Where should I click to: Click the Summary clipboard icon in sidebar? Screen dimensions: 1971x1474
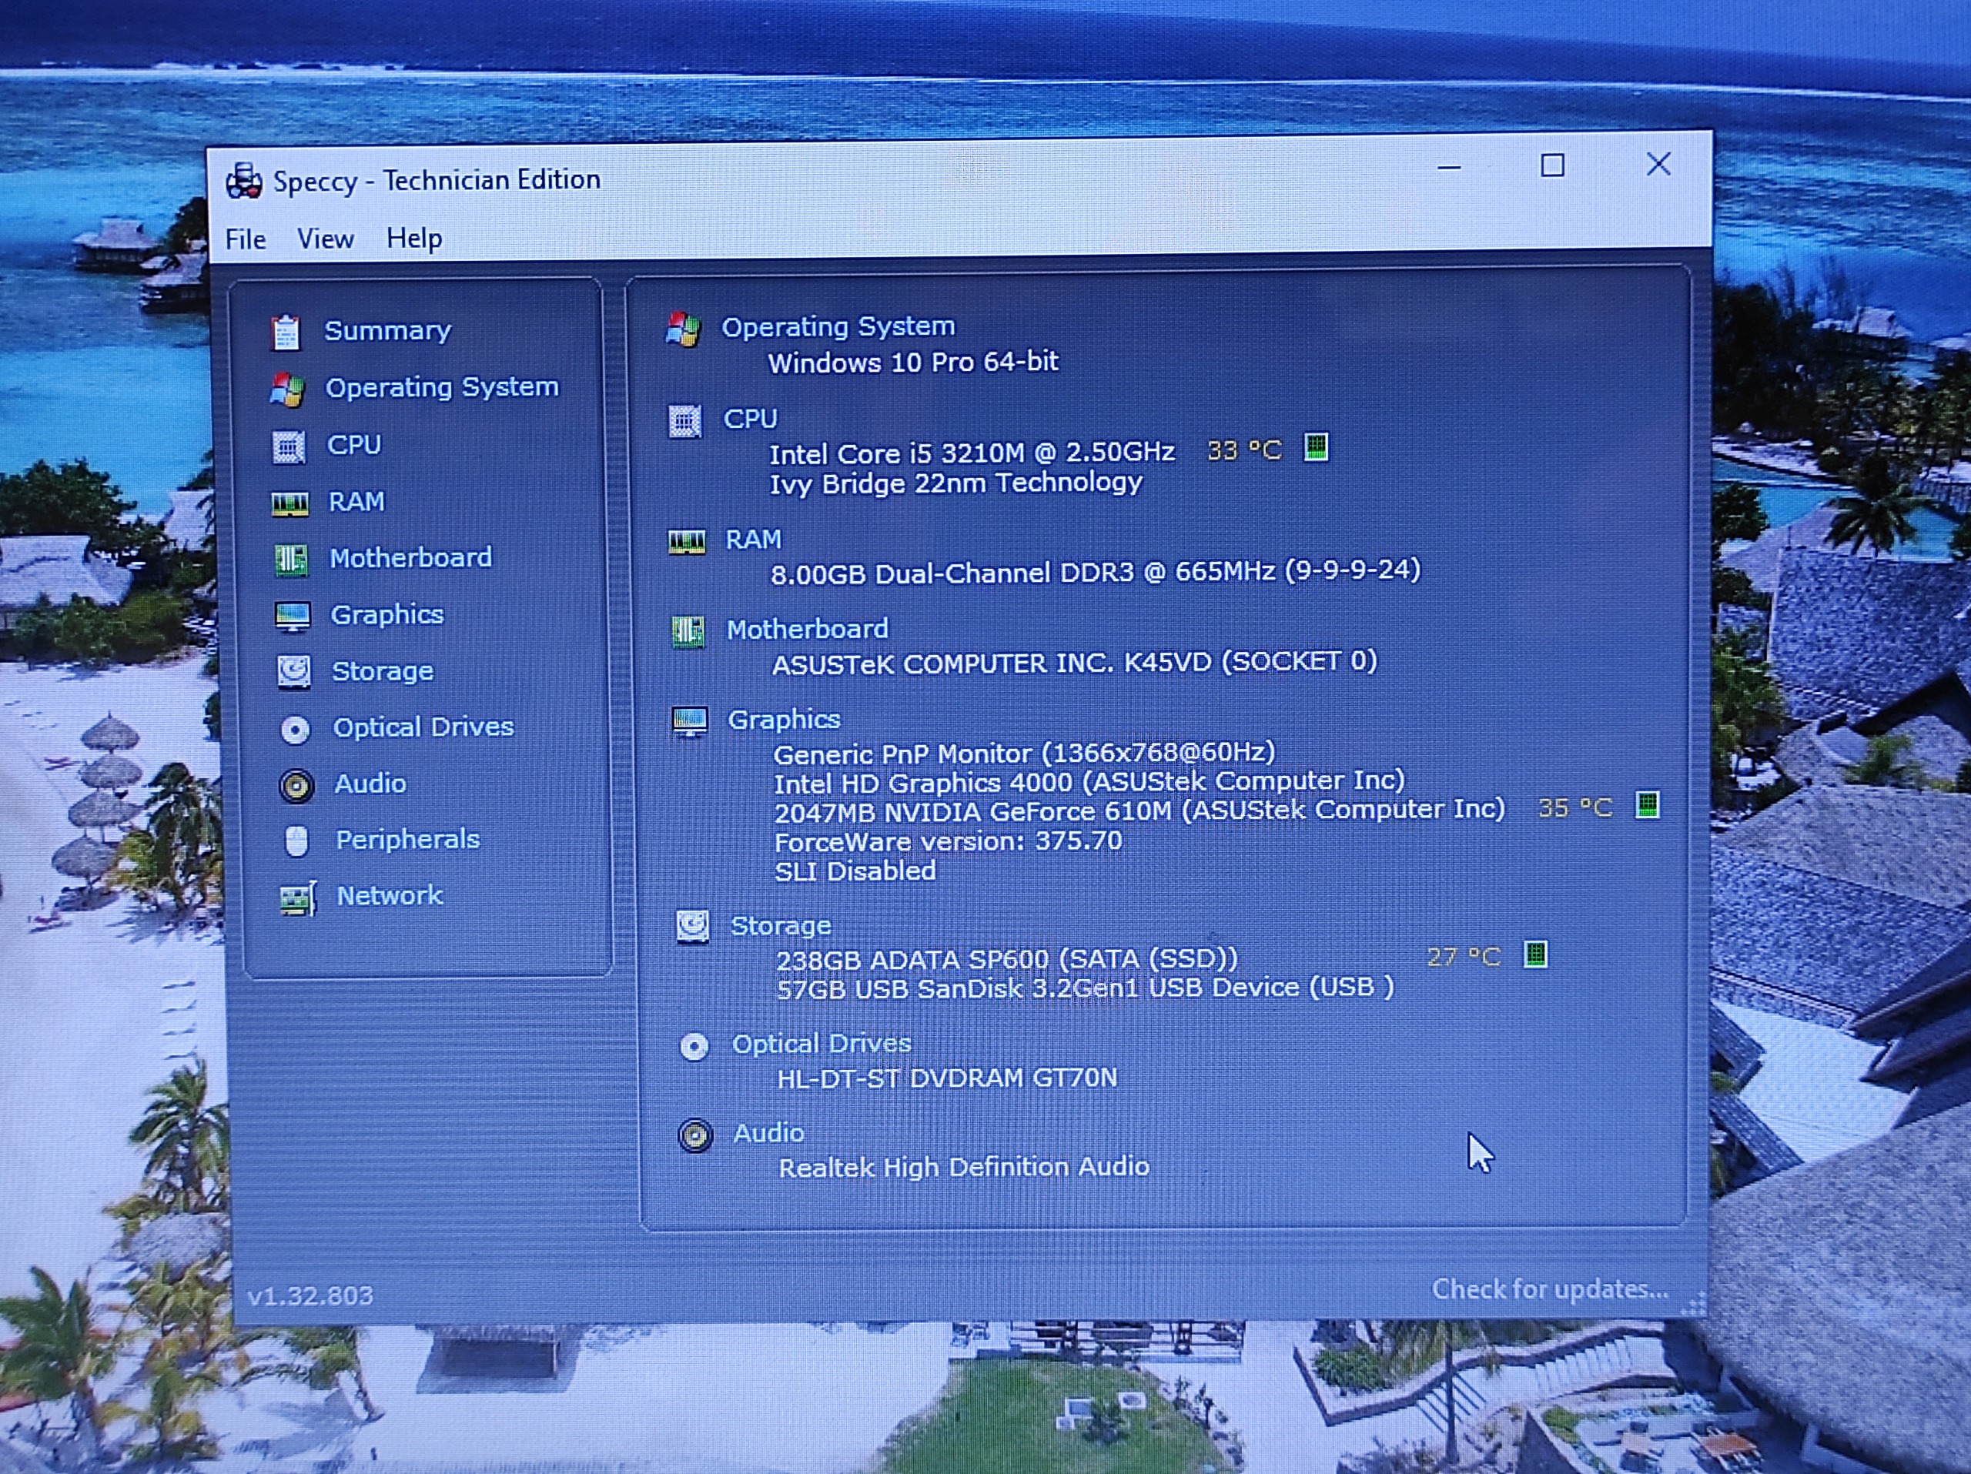(285, 333)
